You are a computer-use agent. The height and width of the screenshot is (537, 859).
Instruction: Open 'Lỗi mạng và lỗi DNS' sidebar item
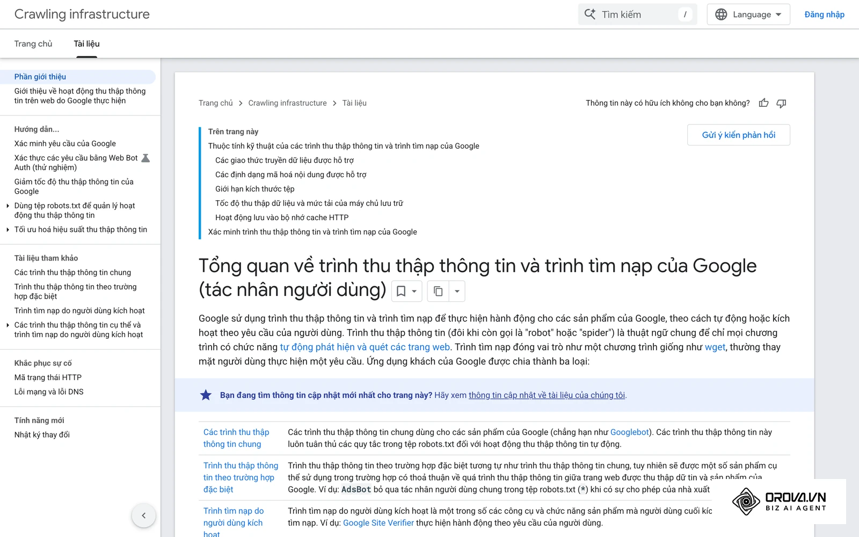pos(49,392)
